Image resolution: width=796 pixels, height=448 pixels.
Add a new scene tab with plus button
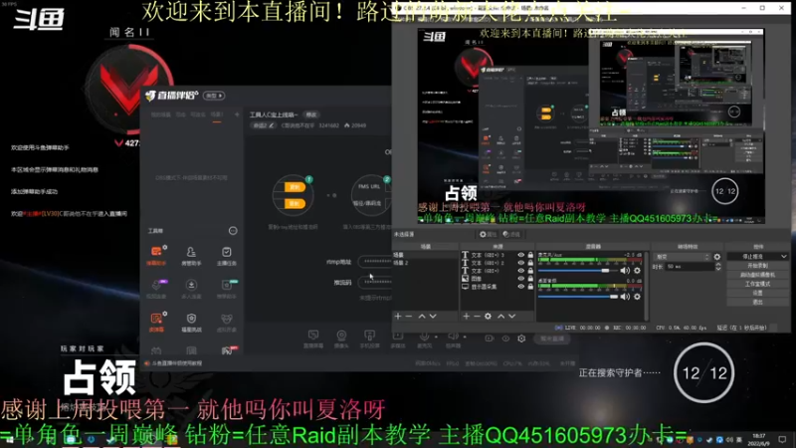tap(237, 114)
